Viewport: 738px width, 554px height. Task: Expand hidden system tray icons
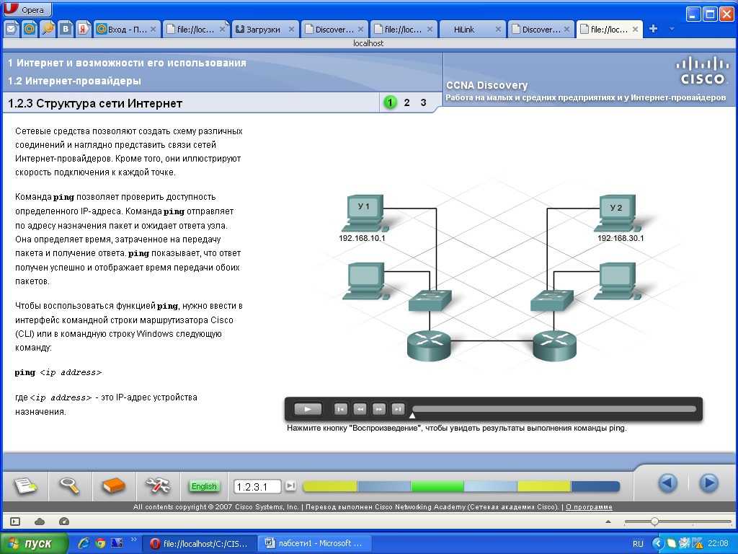tap(657, 544)
